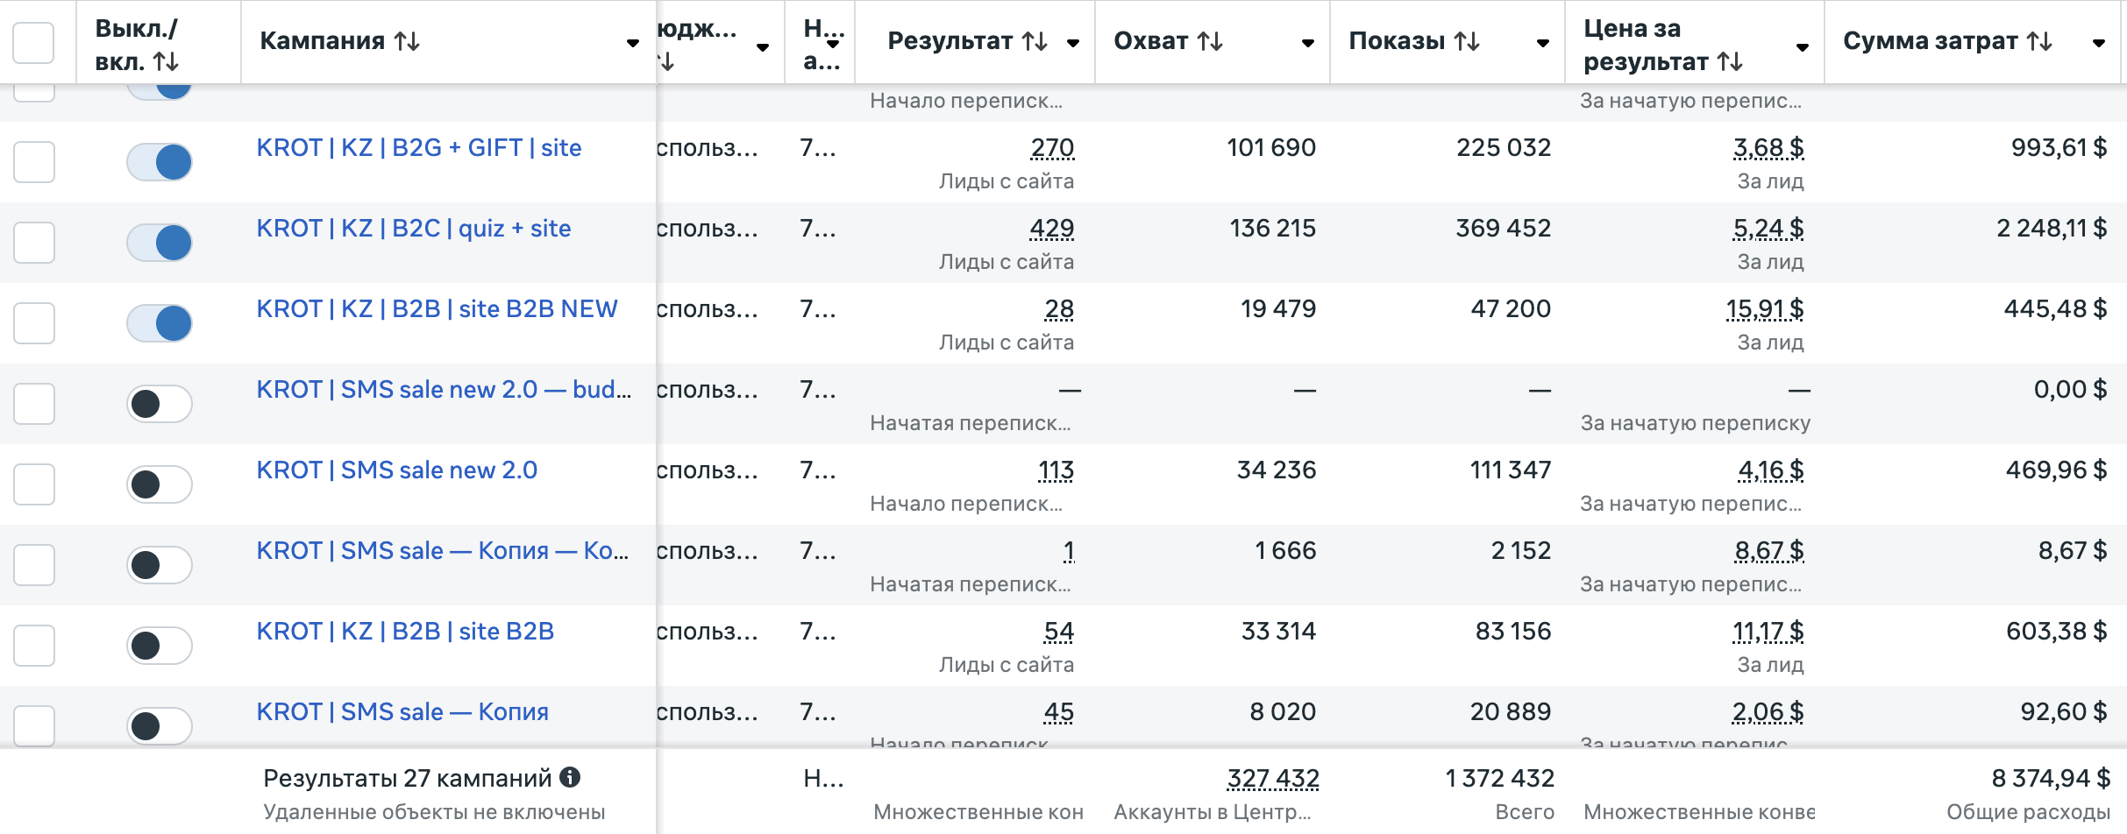Click the 327 432 total reach value
Screen dimensions: 2127x834
coord(1273,778)
